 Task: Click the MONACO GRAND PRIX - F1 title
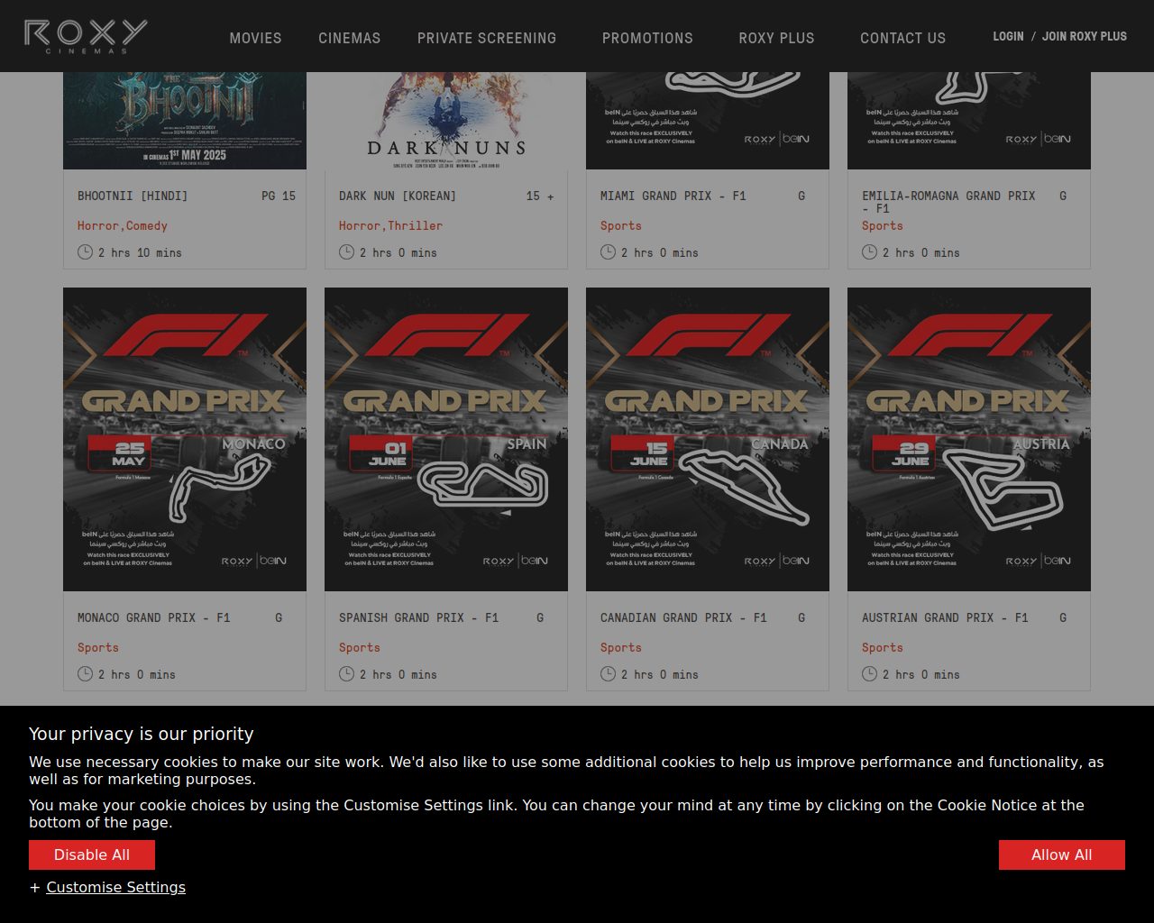[154, 617]
